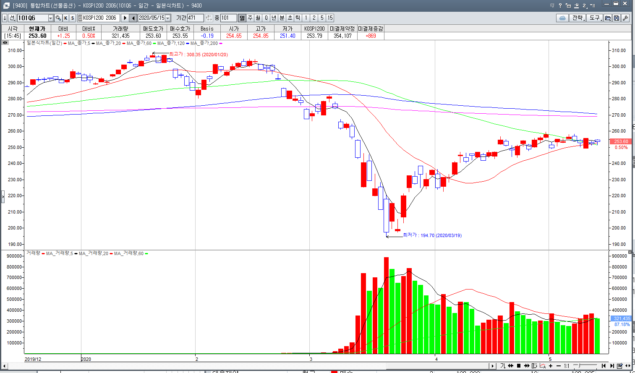The image size is (635, 373).
Task: Click the pin window icon in title bar
Action: (x=576, y=6)
